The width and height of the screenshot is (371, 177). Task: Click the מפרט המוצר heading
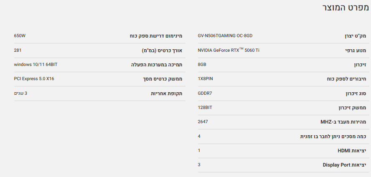click(345, 8)
